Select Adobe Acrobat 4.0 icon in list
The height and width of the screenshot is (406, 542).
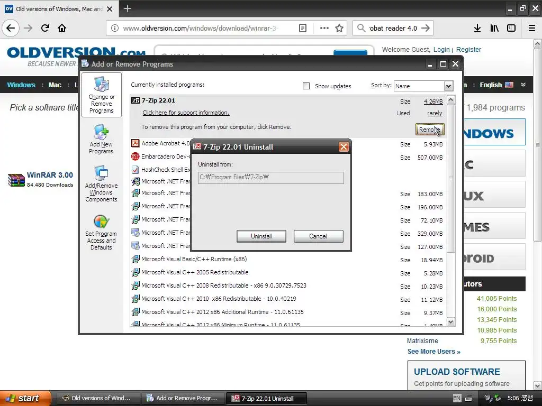(135, 143)
